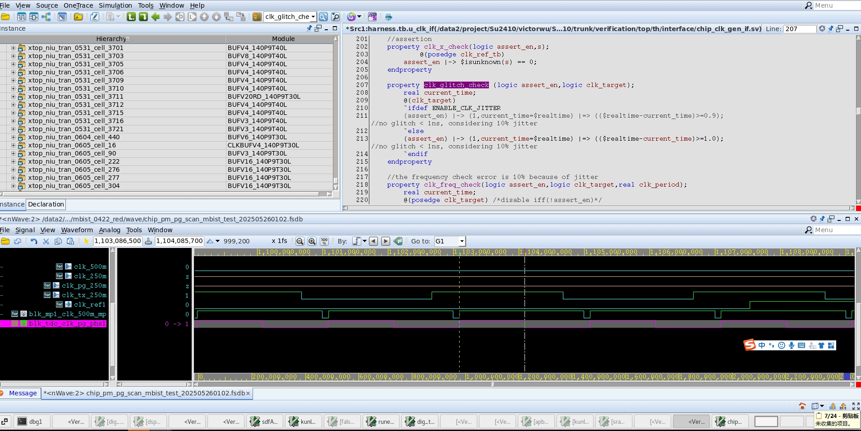
Task: Click marker time field 1,104,085,700
Action: [180, 241]
